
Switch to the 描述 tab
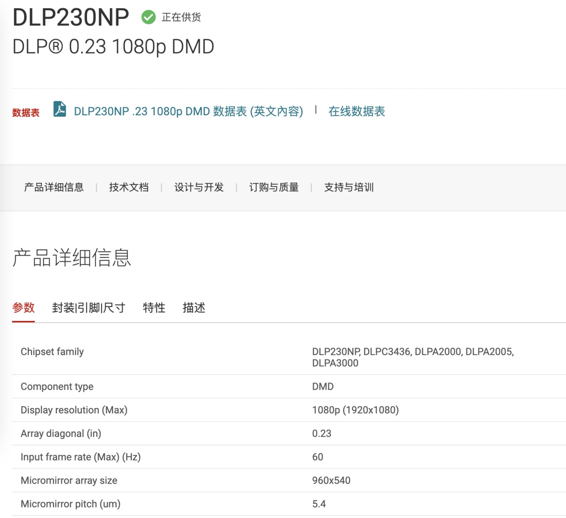tap(193, 307)
